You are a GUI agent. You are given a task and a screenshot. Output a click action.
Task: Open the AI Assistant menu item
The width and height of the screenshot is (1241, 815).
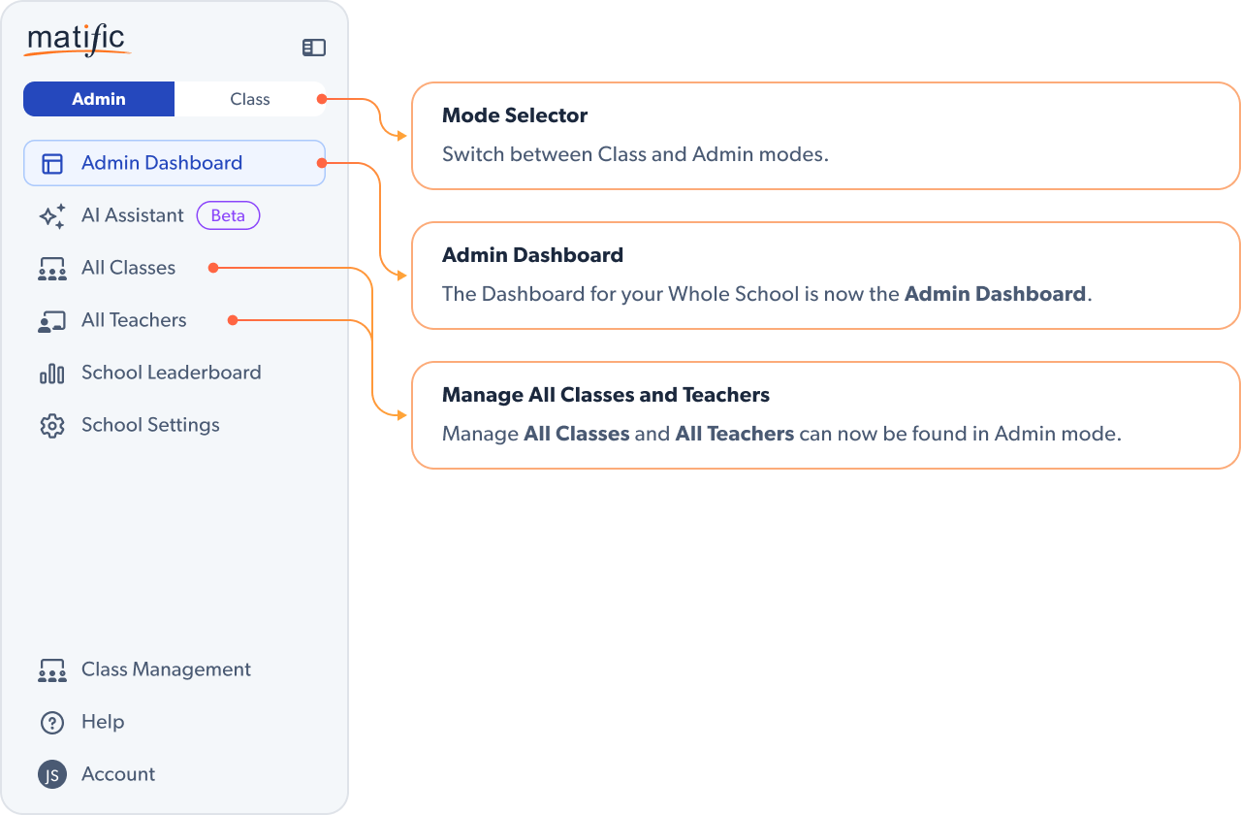133,215
